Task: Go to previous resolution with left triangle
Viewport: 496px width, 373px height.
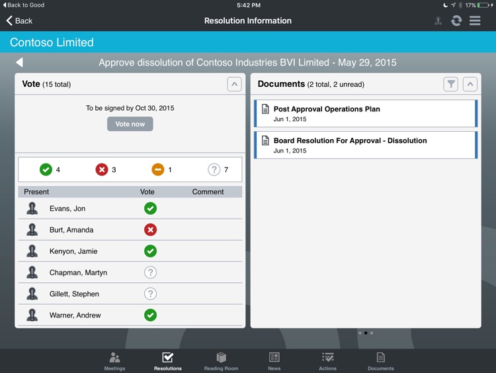Action: [20, 62]
